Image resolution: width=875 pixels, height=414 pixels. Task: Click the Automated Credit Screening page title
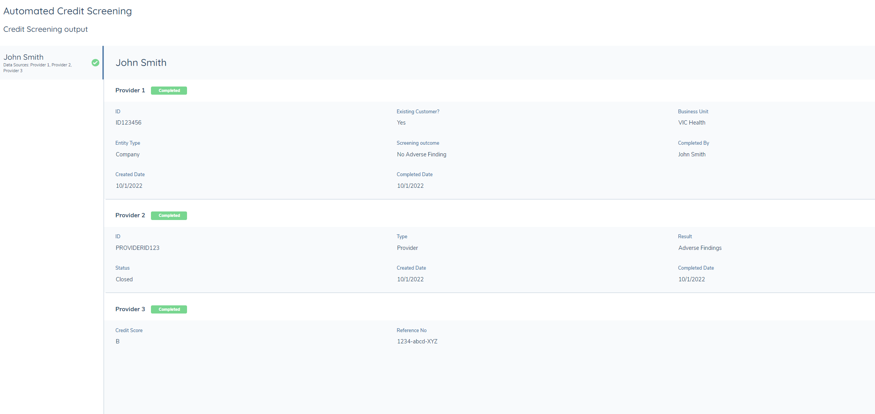tap(68, 11)
